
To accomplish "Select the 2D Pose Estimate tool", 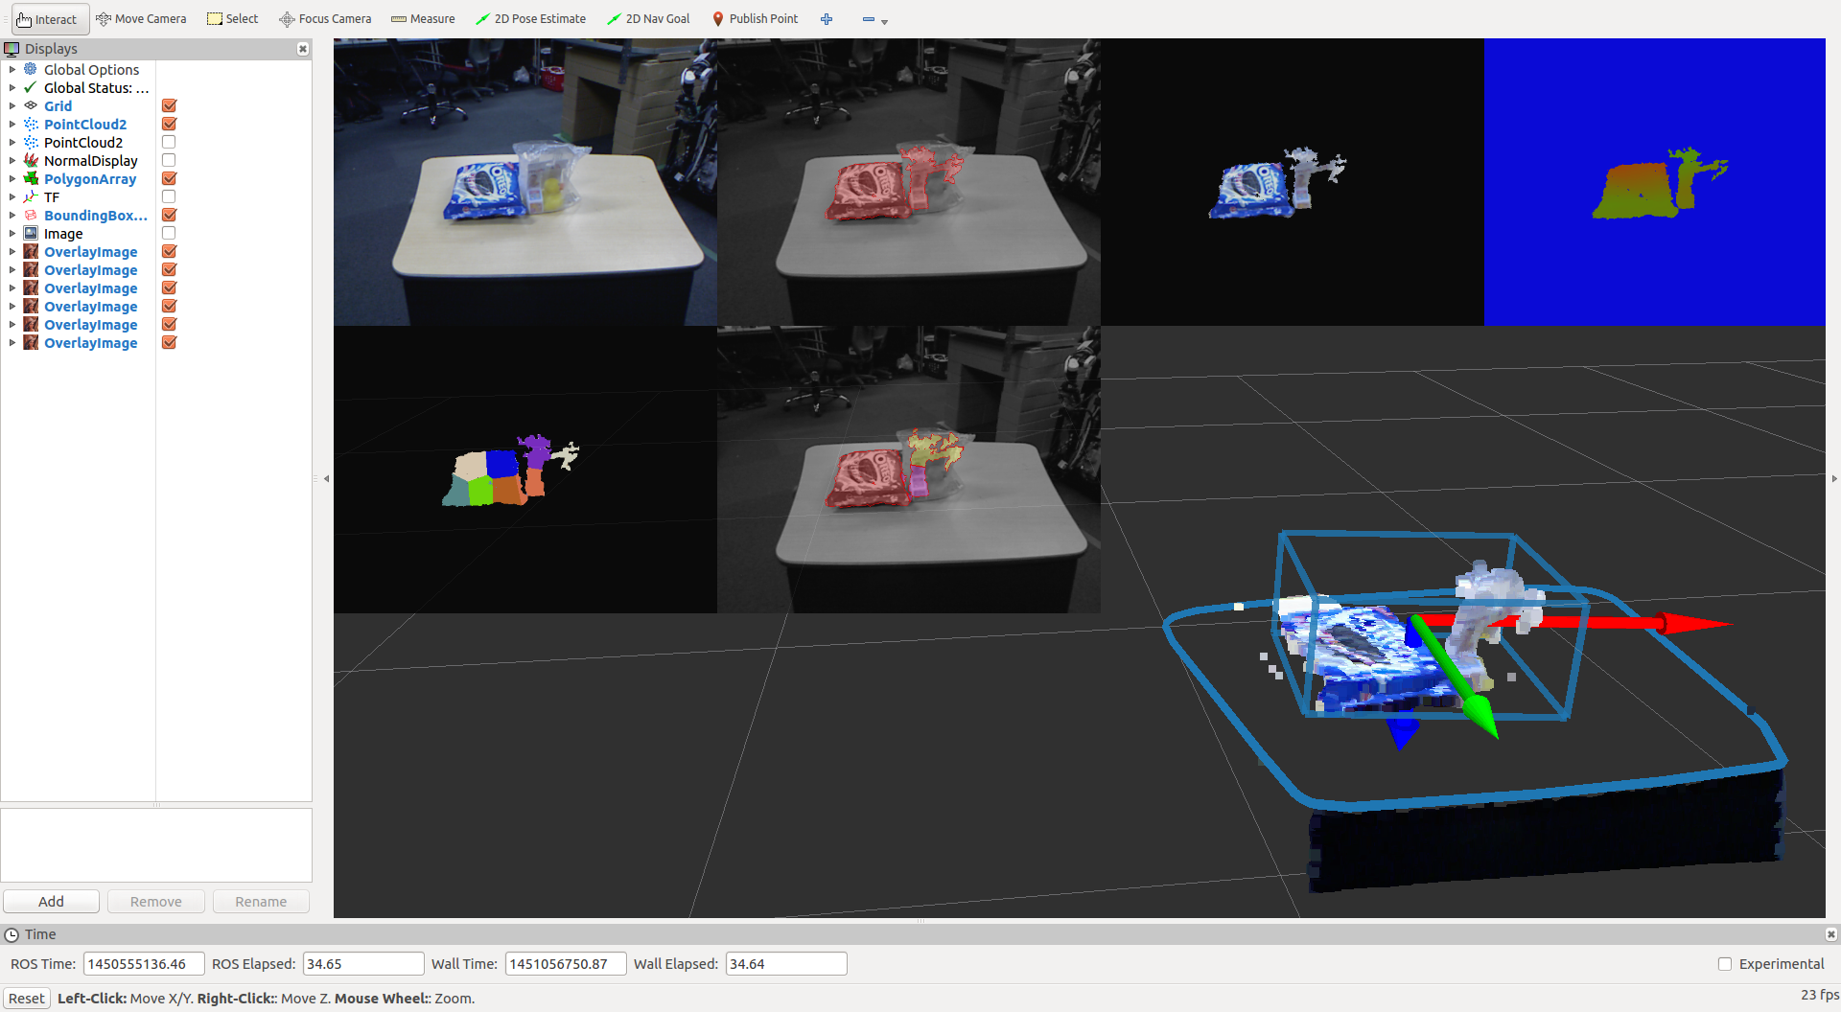I will tap(531, 19).
